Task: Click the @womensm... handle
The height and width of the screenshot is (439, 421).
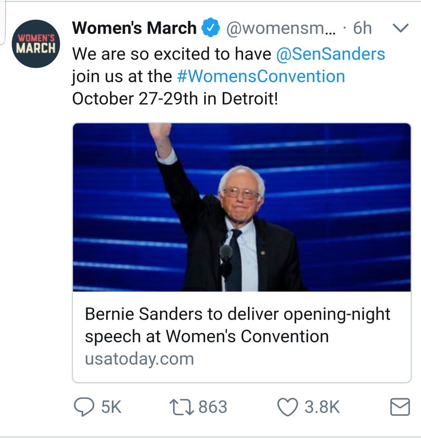Action: coord(281,28)
